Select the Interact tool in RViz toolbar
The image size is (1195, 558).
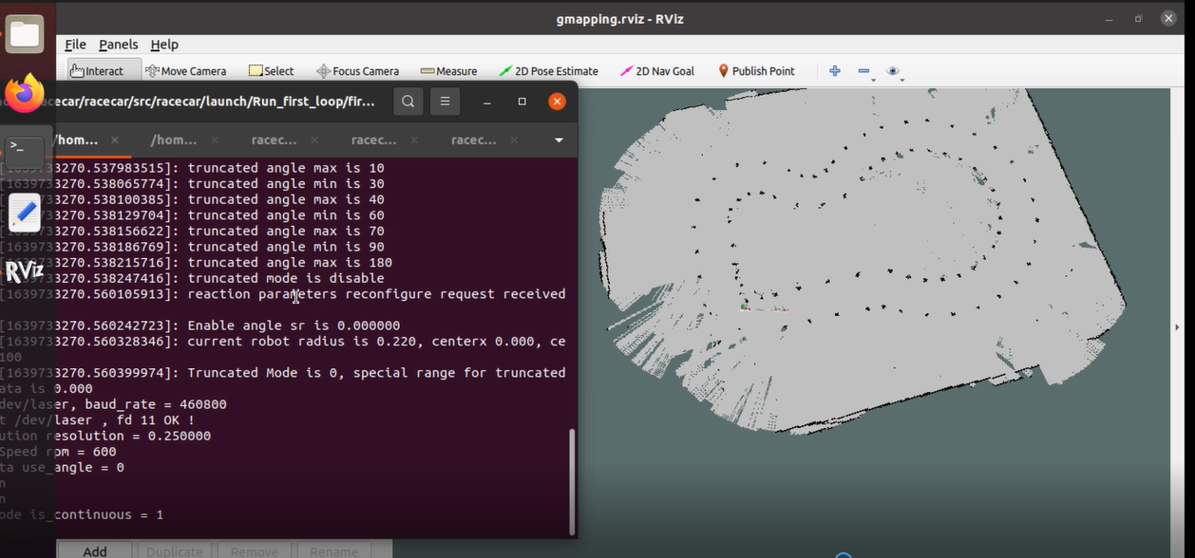(x=97, y=71)
